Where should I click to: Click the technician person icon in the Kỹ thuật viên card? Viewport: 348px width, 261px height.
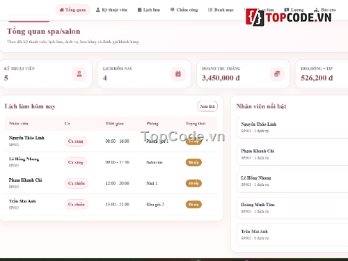[79, 74]
